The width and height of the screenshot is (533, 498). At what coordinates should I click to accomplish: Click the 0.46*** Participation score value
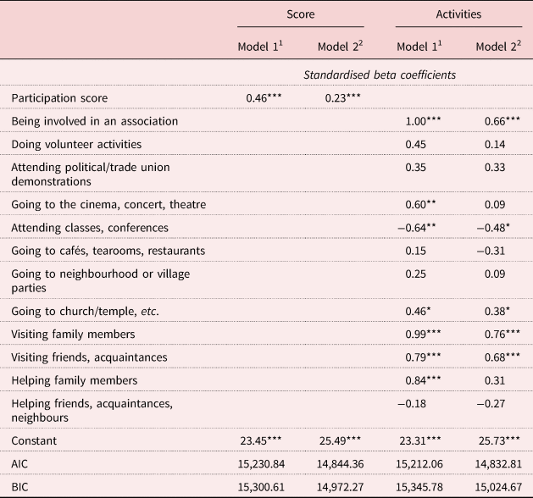[264, 98]
